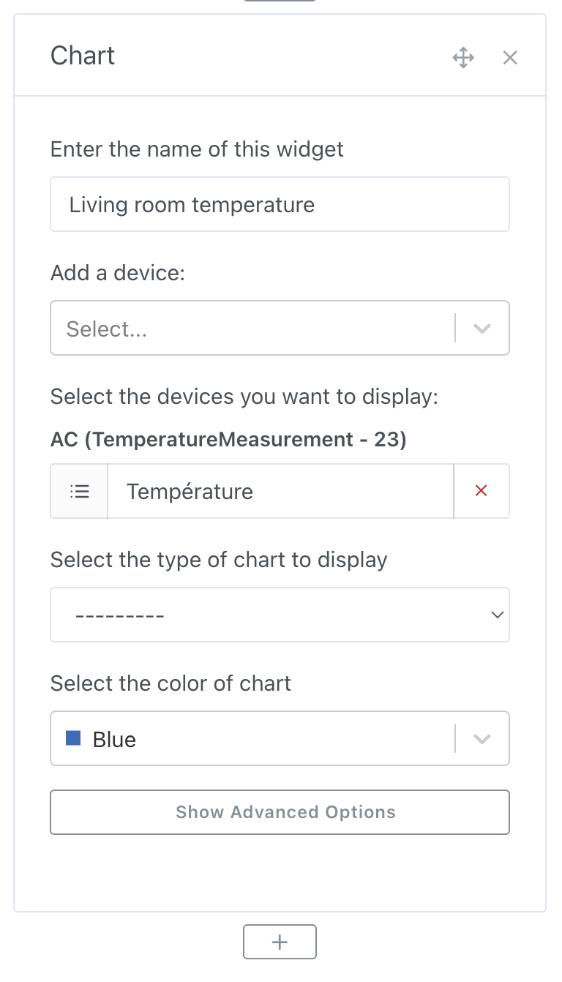Viewport: 562px width, 982px height.
Task: Click the Température feature text box
Action: 280,491
